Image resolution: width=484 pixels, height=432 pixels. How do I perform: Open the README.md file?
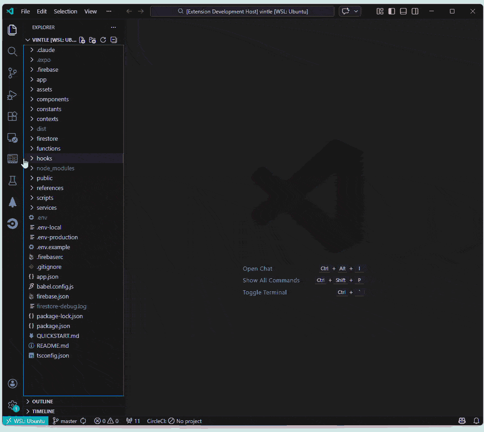(73, 346)
